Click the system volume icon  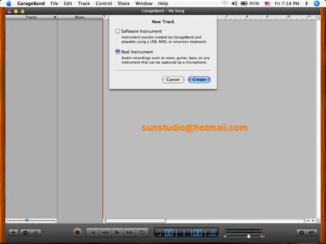[x=234, y=3]
